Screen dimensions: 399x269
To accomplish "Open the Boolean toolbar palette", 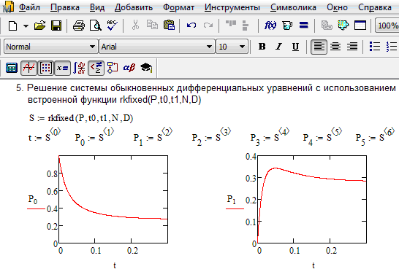I will click(x=96, y=68).
